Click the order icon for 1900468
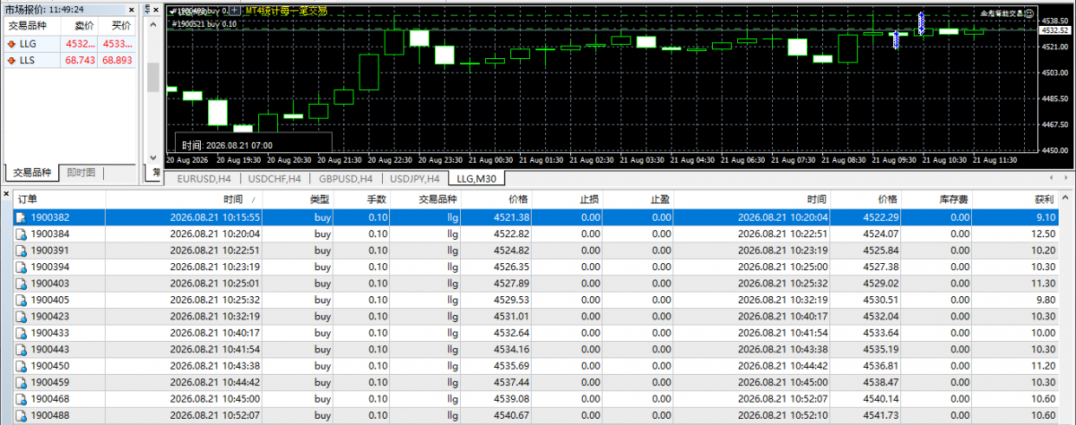Viewport: 1076px width, 425px height. pyautogui.click(x=22, y=399)
